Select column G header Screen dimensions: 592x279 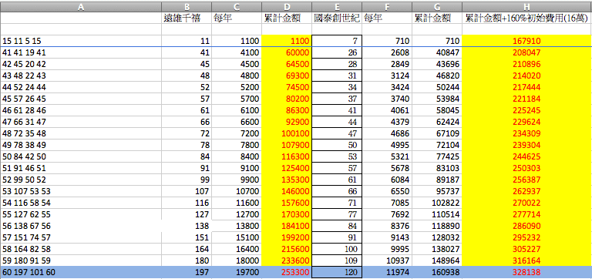[x=437, y=6]
